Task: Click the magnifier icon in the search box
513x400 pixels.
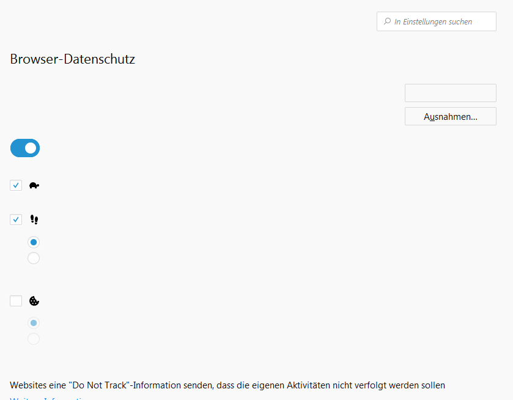Action: tap(387, 21)
